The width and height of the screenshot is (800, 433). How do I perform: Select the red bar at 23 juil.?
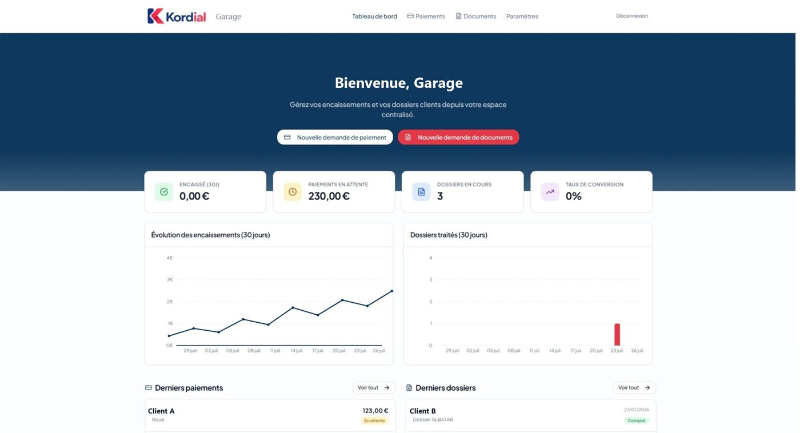point(617,335)
